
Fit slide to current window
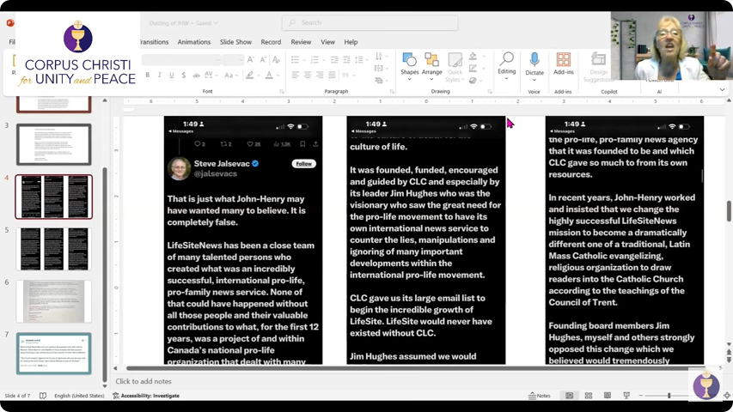pyautogui.click(x=727, y=395)
